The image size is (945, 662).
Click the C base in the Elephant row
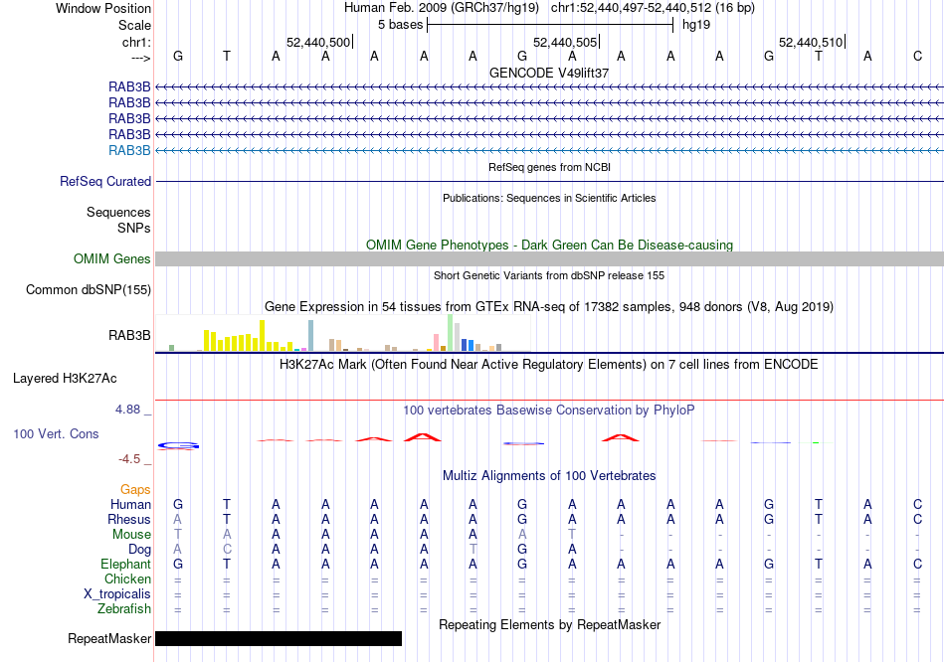(917, 565)
